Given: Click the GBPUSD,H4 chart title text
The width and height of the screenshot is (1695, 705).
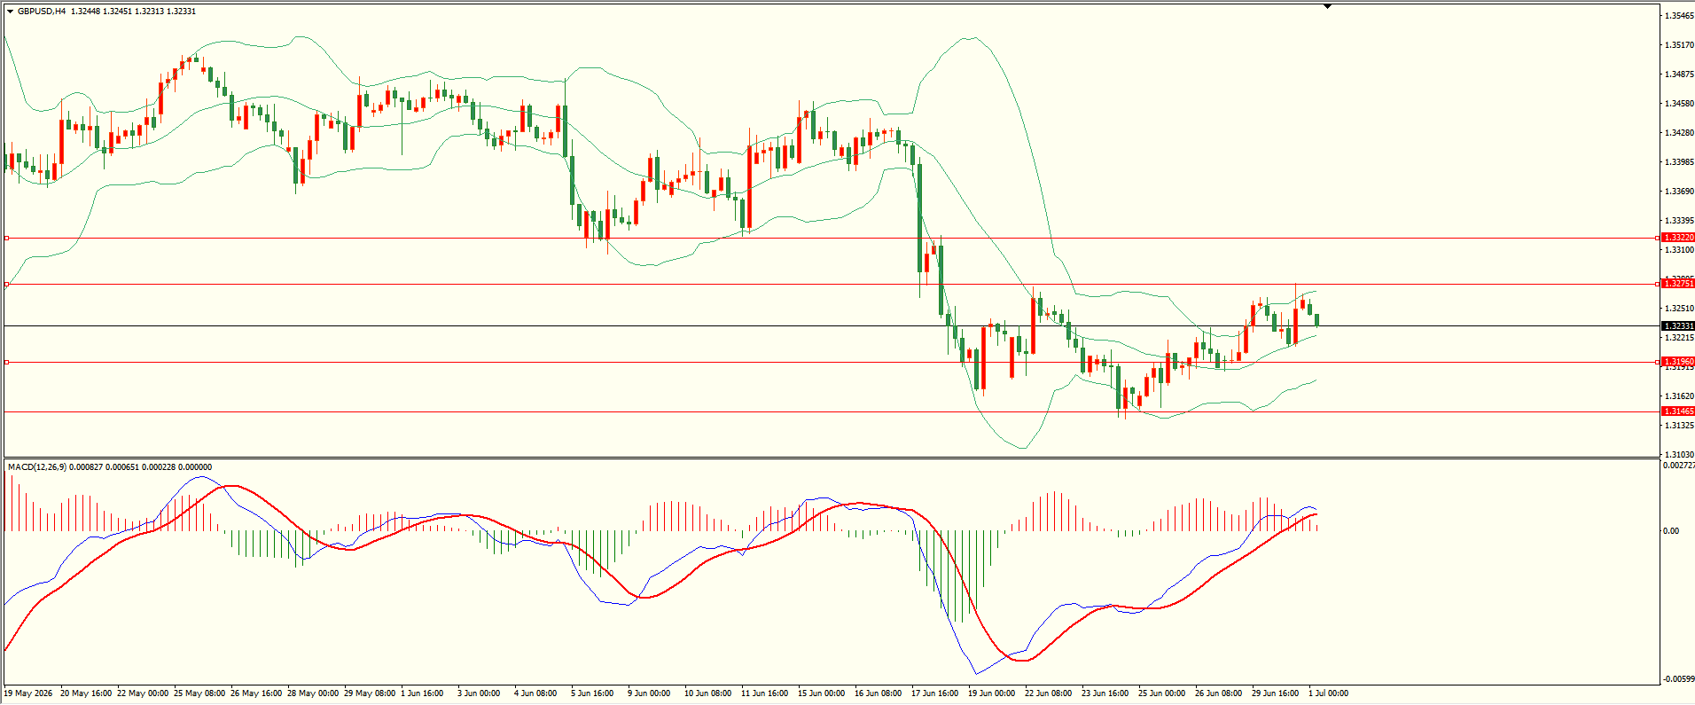Looking at the screenshot, I should [41, 12].
